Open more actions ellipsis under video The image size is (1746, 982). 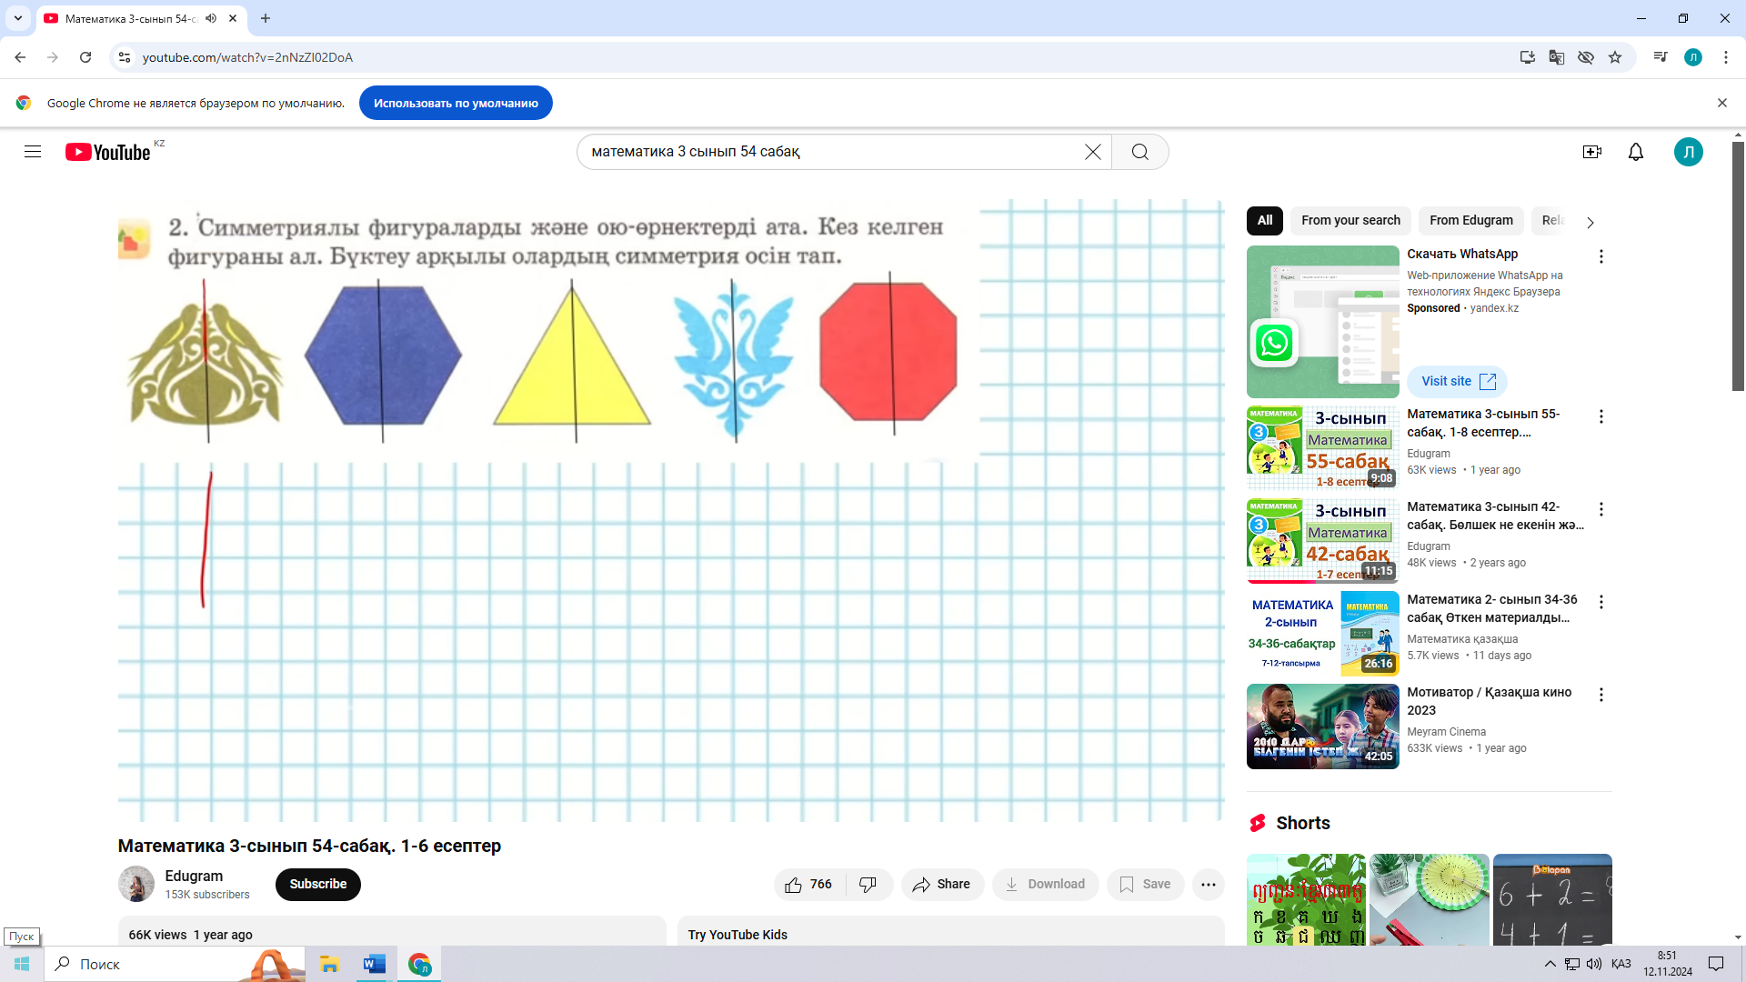1208,885
